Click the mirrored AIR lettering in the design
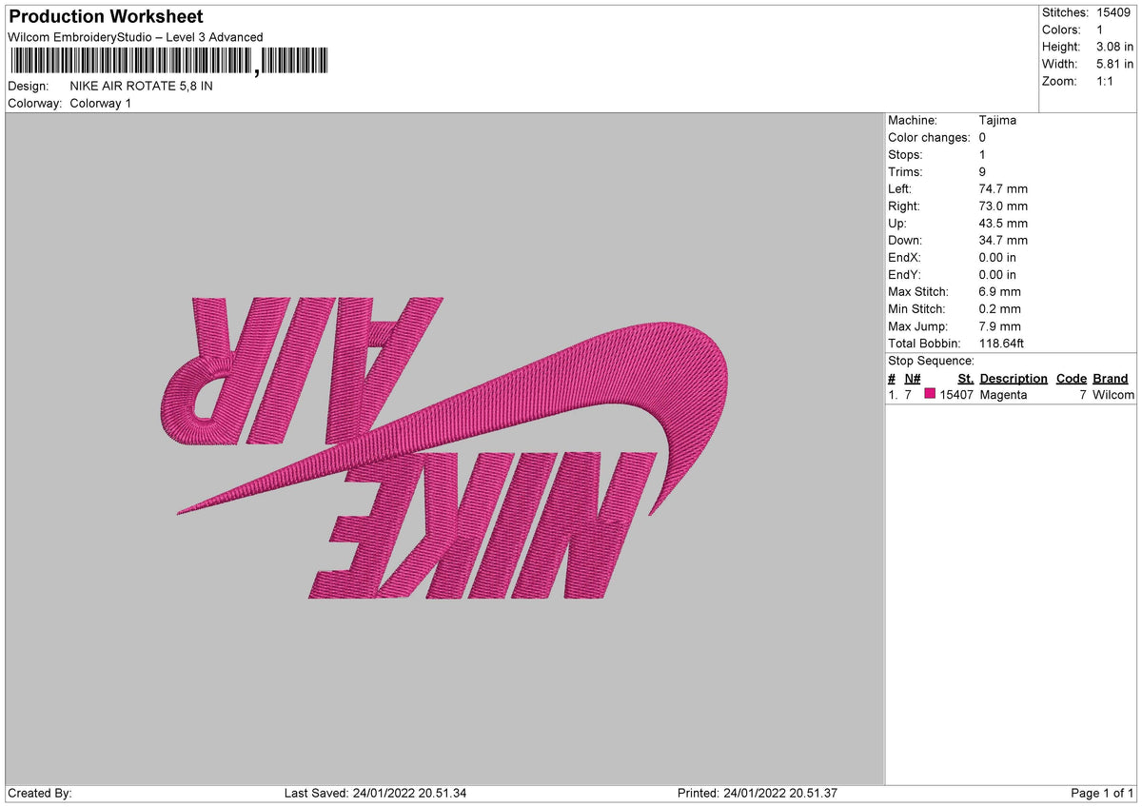 point(301,371)
